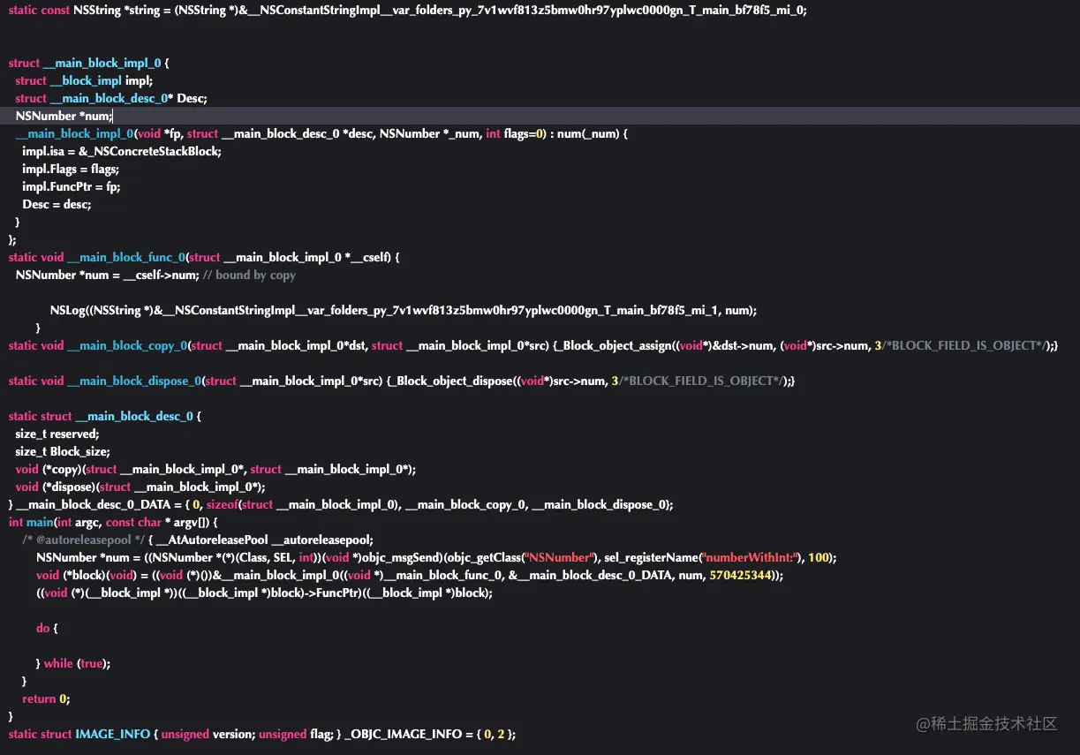
Task: Click '__main_block_dispose_0' function name
Action: (x=134, y=381)
